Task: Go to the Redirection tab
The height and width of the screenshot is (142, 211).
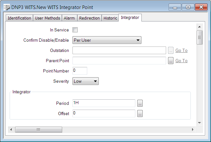Action: tap(89, 18)
